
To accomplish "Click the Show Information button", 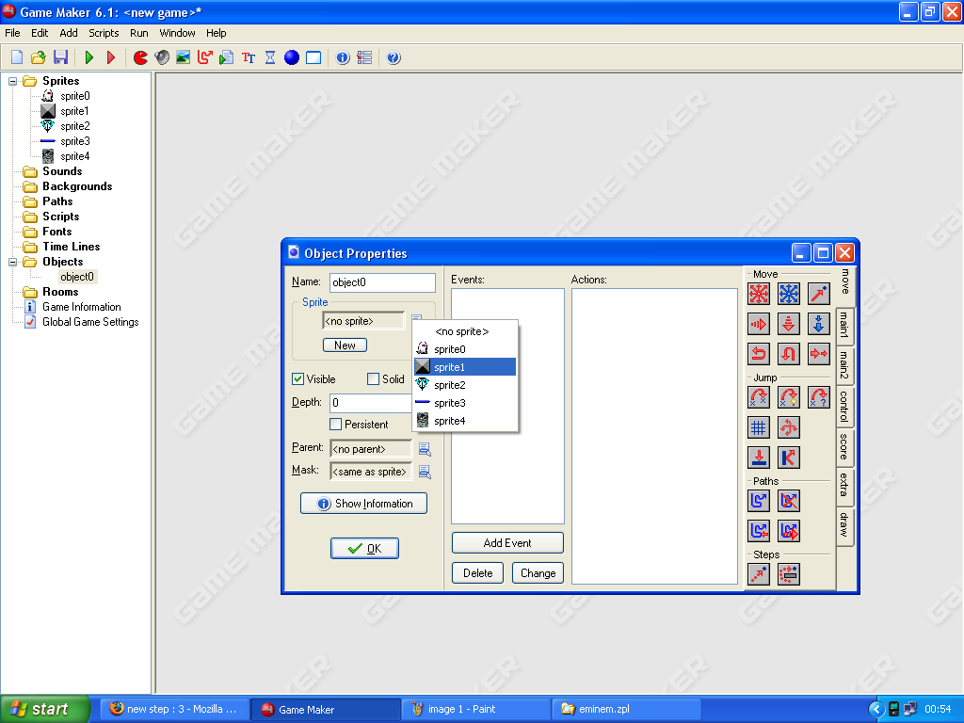I will coord(364,504).
